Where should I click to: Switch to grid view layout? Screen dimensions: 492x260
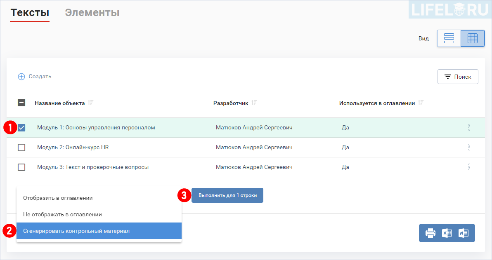pyautogui.click(x=473, y=38)
